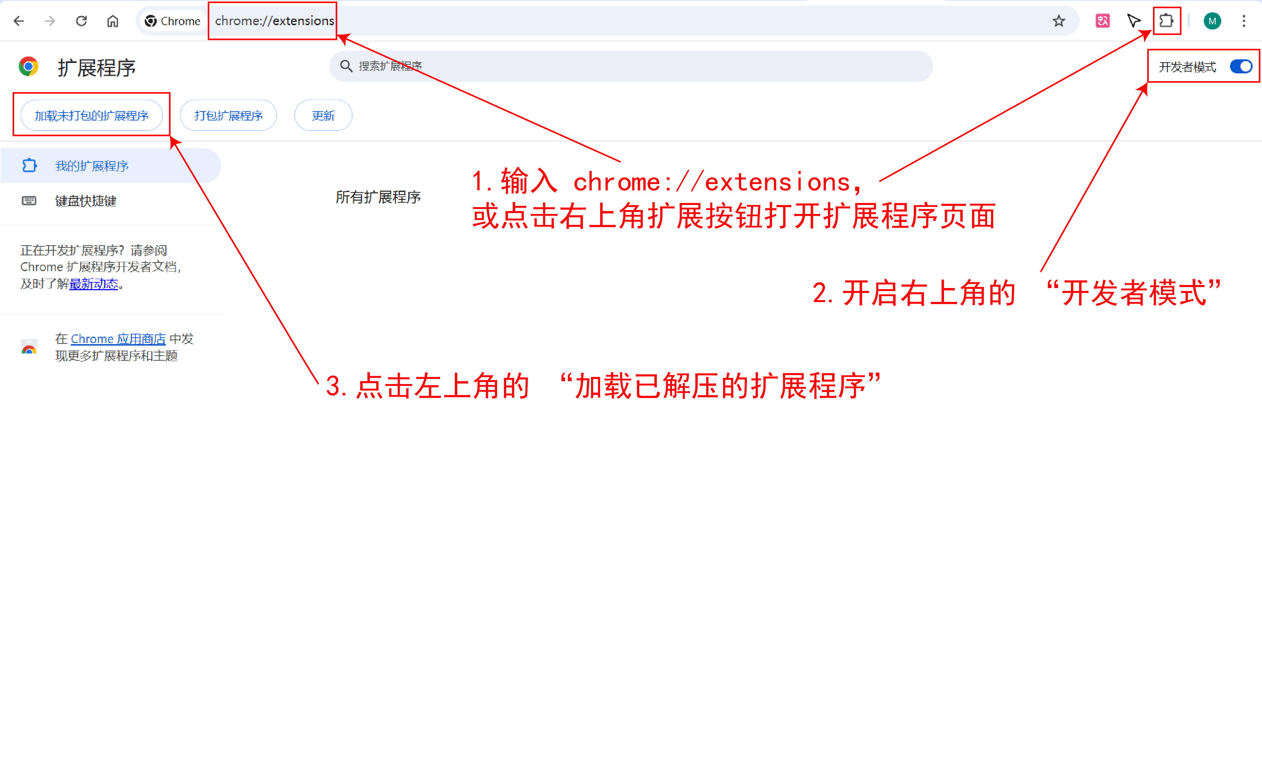Image resolution: width=1262 pixels, height=780 pixels.
Task: Select 我的扩展程序 in sidebar
Action: (x=92, y=165)
